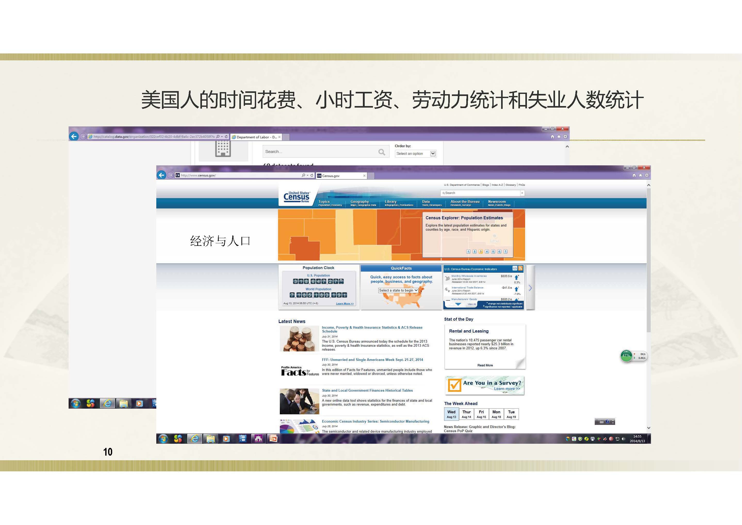The width and height of the screenshot is (742, 525).
Task: Expand the right carousel arrow on the homepage banner
Action: tap(530, 288)
